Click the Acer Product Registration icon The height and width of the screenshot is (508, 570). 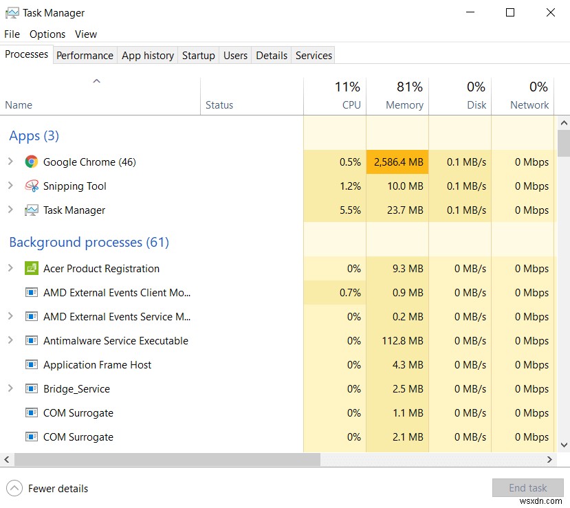[32, 268]
